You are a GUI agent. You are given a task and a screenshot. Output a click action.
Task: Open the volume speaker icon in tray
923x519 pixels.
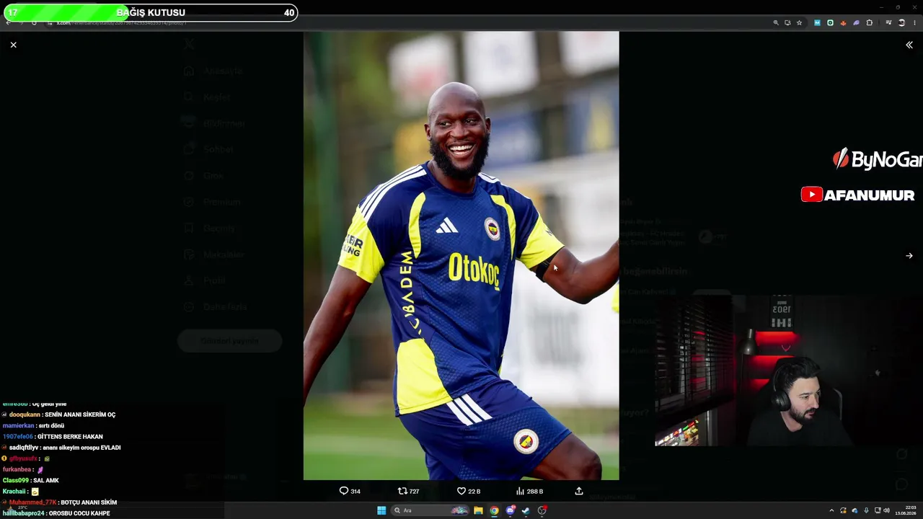[886, 510]
